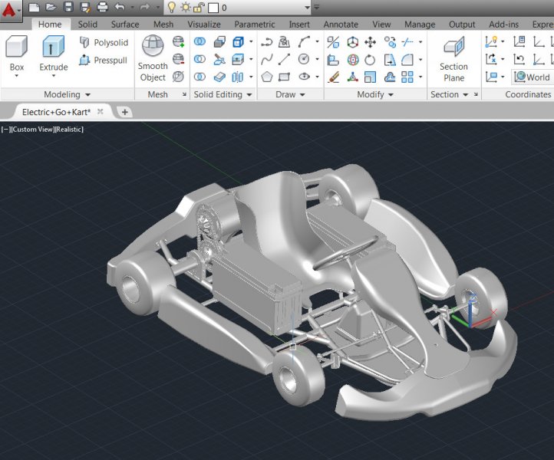Click the Realistic visual style label
This screenshot has width=554, height=460.
click(x=69, y=130)
